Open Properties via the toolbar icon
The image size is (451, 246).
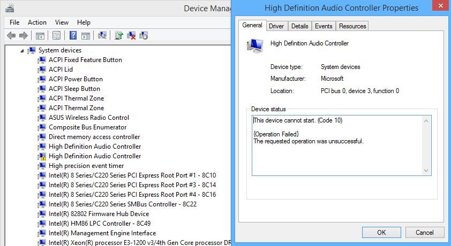click(x=56, y=36)
